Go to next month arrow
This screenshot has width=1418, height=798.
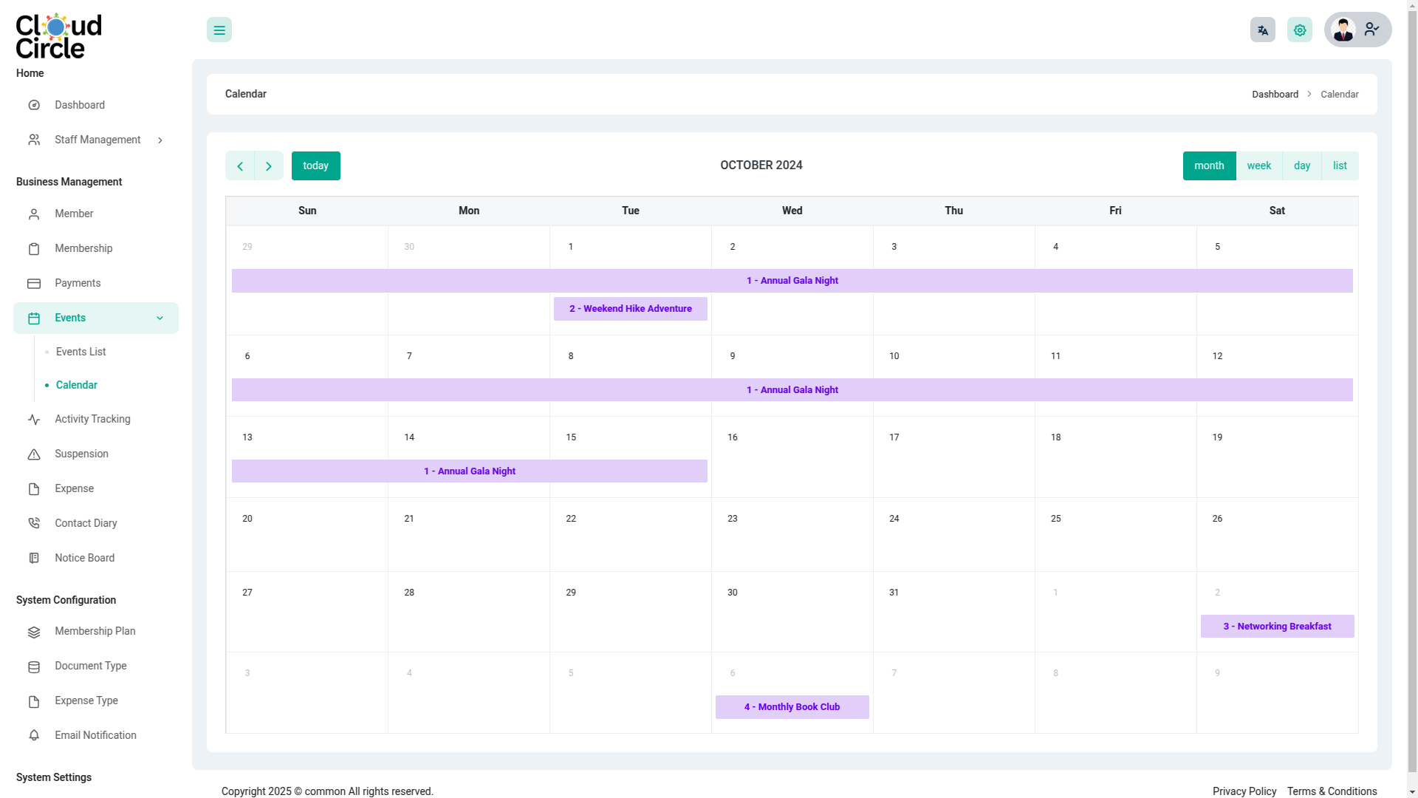click(x=269, y=166)
